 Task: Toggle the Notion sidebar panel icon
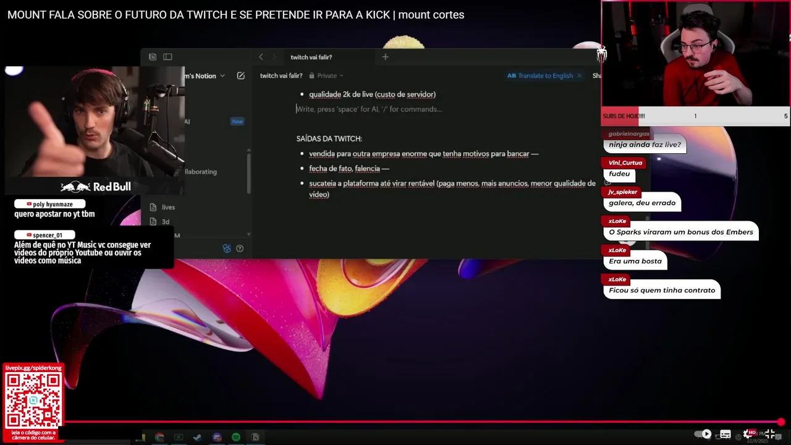coord(167,57)
